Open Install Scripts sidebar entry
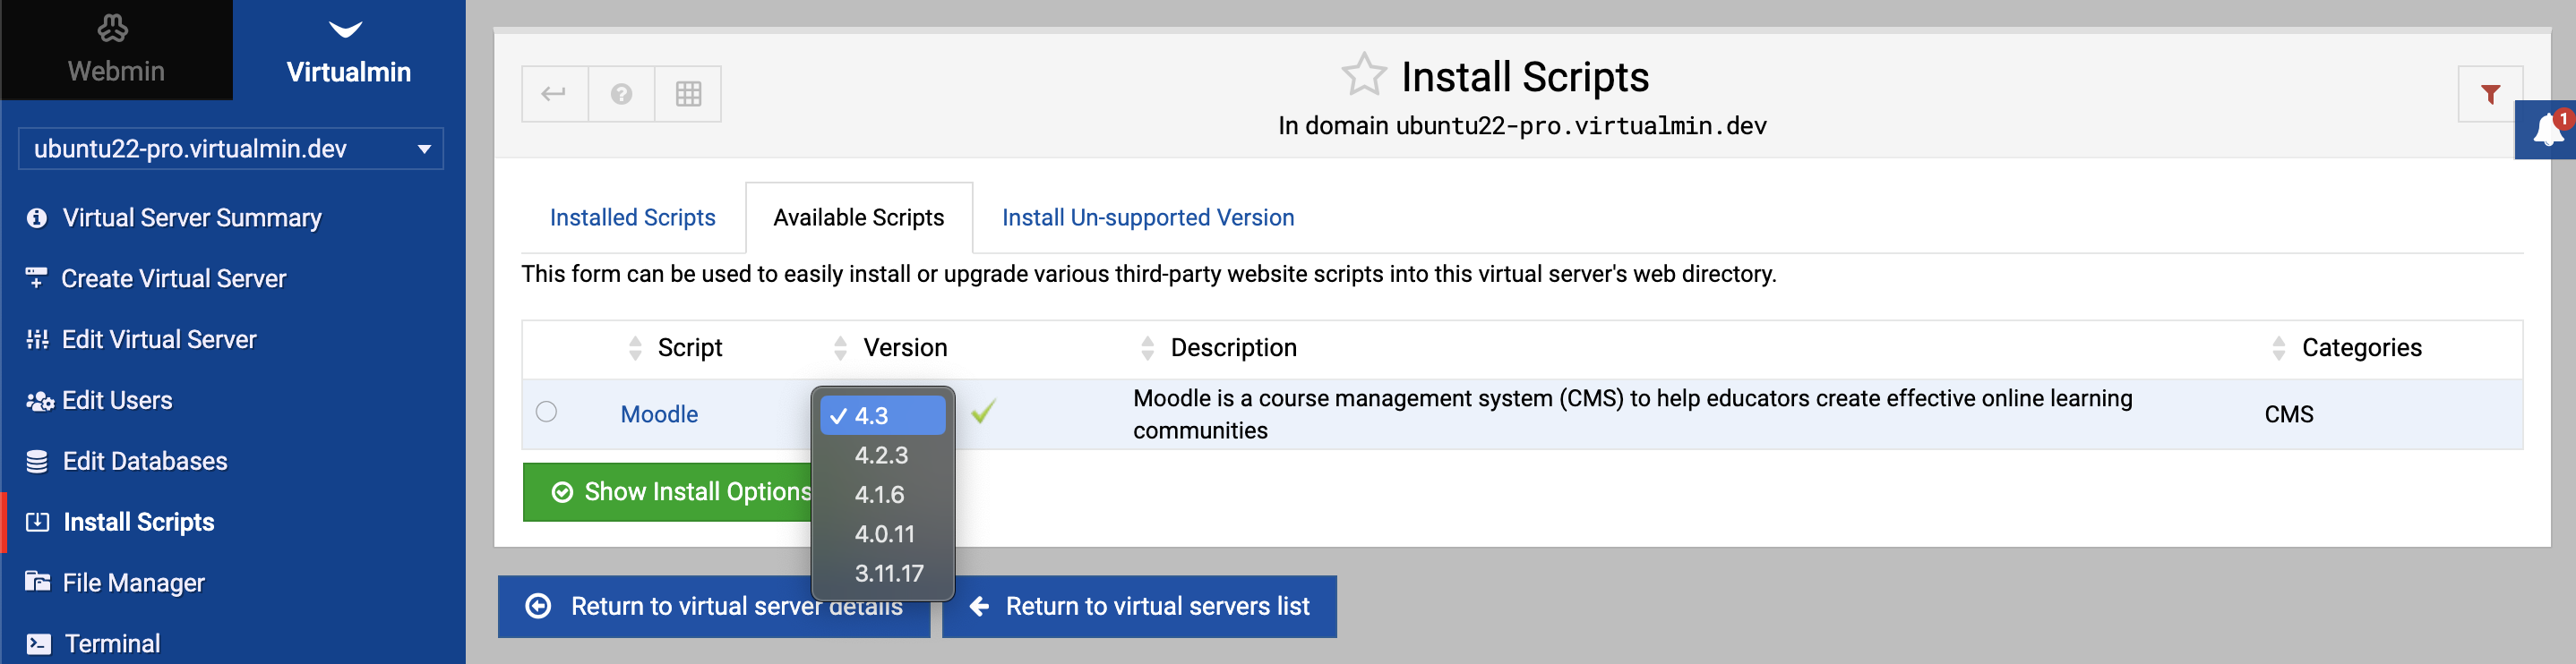This screenshot has width=2576, height=664. pyautogui.click(x=139, y=523)
